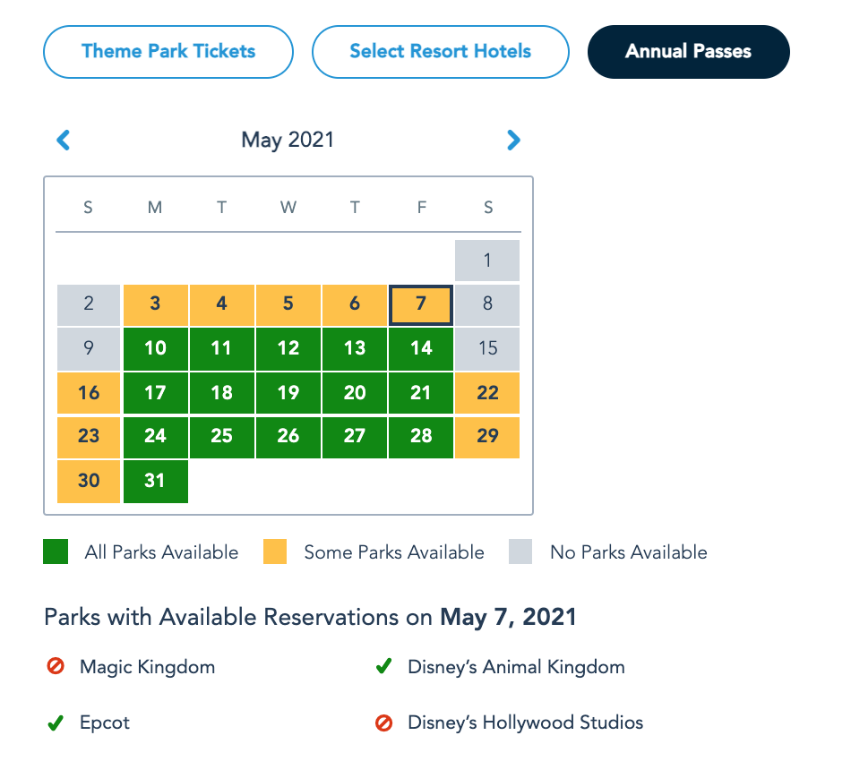Image resolution: width=851 pixels, height=761 pixels.
Task: Select May 7 on the calendar
Action: coord(421,304)
